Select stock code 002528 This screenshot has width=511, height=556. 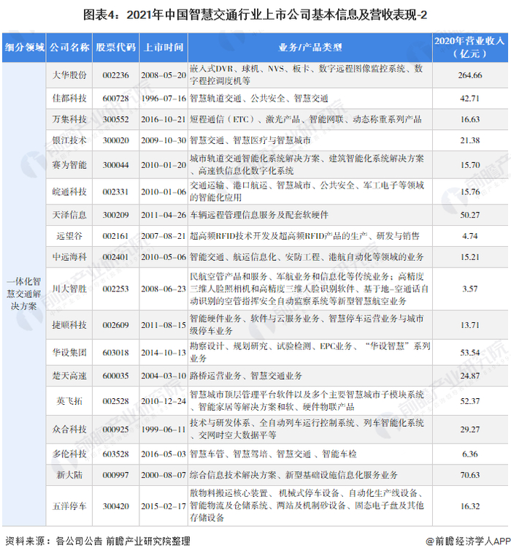115,401
